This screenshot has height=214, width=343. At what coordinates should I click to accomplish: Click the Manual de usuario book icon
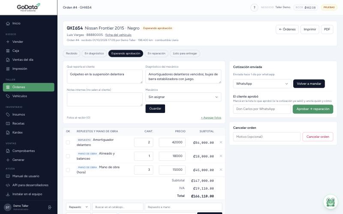click(8, 176)
